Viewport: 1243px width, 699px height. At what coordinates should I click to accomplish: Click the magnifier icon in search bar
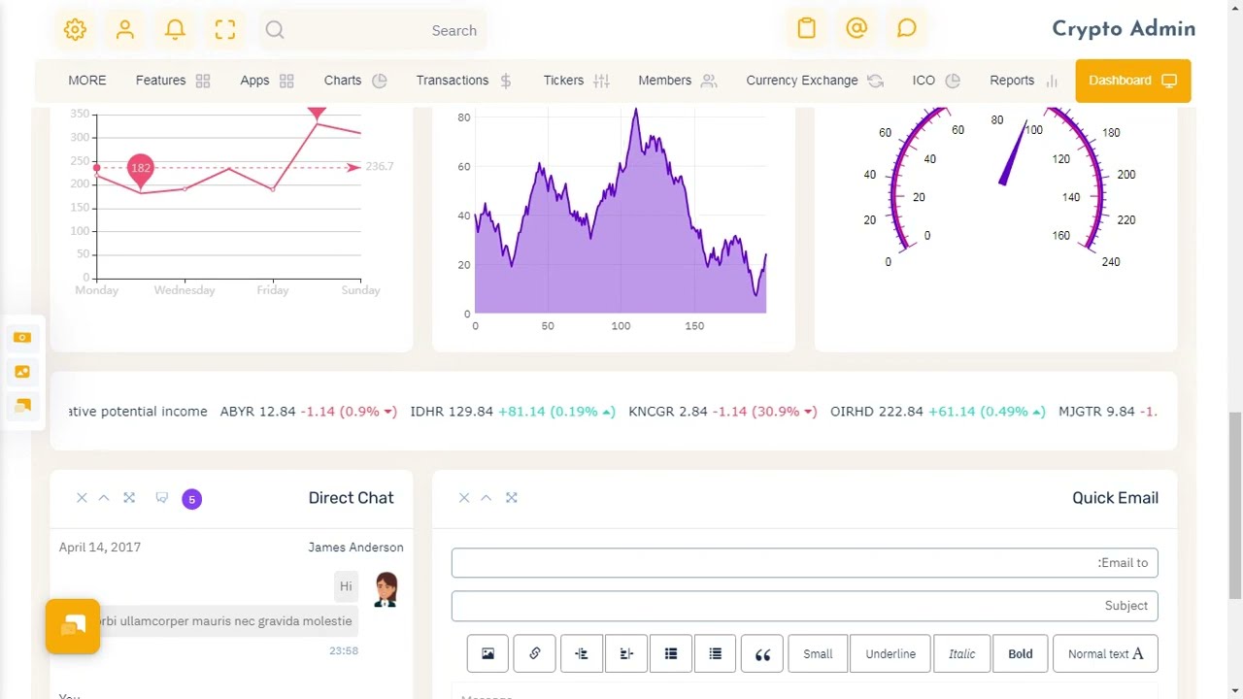click(x=275, y=30)
